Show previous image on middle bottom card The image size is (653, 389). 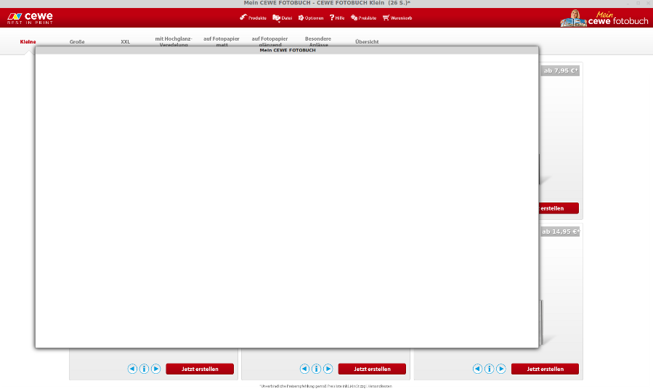coord(304,369)
